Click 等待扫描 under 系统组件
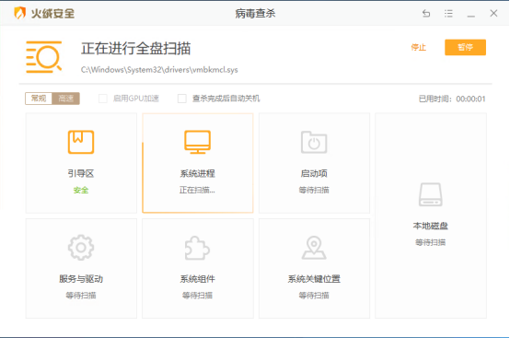Viewport: 510px width, 338px height. [x=197, y=296]
